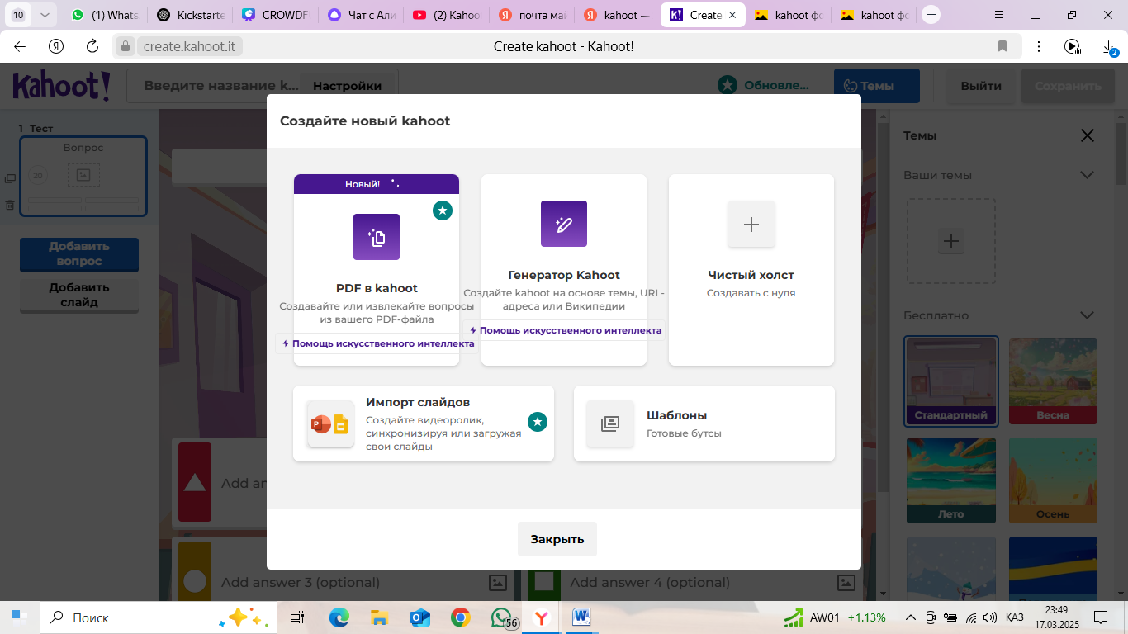Collapse the Бесплатно themes section
Viewport: 1128px width, 634px height.
click(1087, 315)
